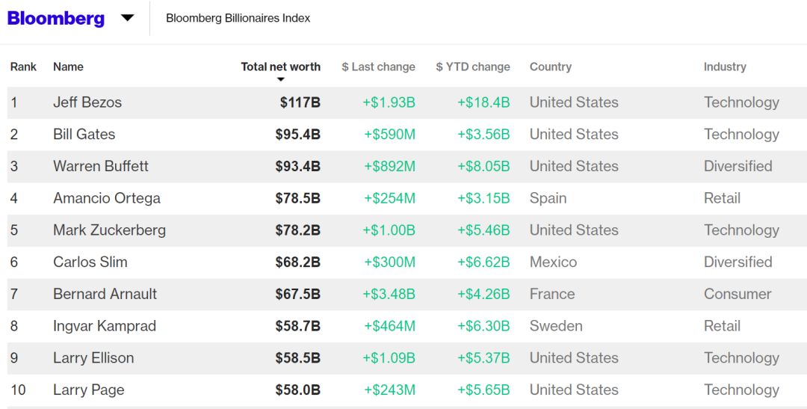Screen dimensions: 807x409
Task: Sort by the $ Last change column
Action: (x=378, y=67)
